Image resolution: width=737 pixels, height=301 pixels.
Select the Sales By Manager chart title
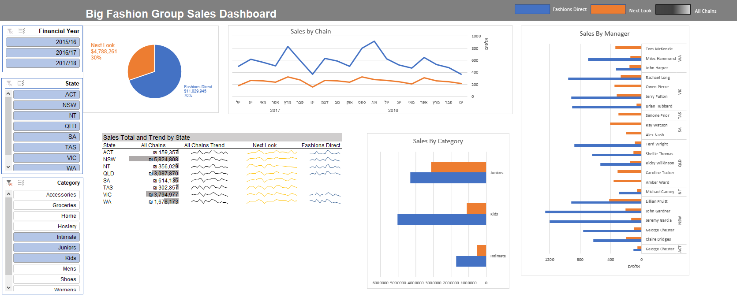(x=604, y=33)
